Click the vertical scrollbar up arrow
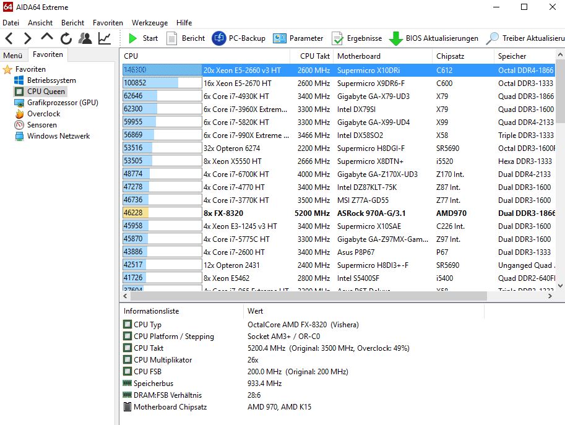565x425 pixels. (x=560, y=54)
